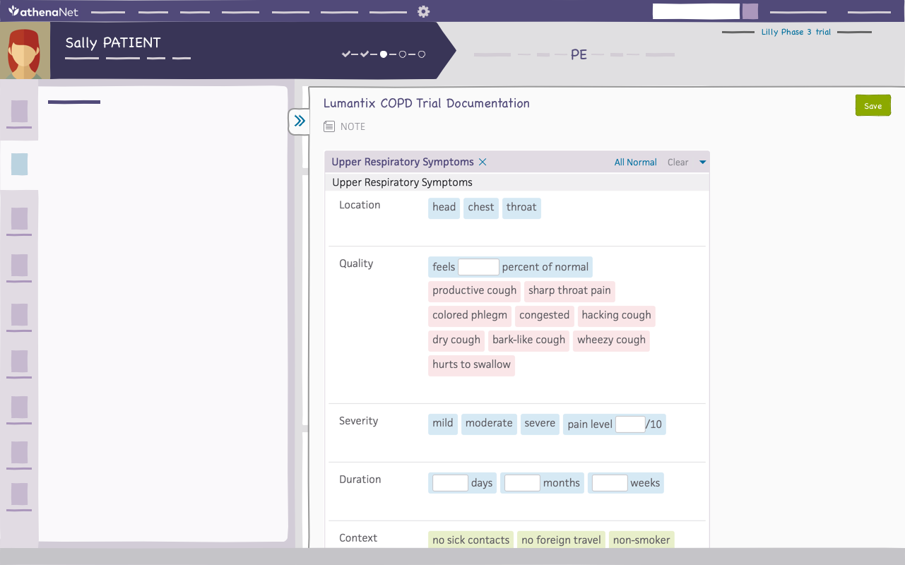Select no sick contacts context
This screenshot has height=565, width=905.
coord(471,540)
